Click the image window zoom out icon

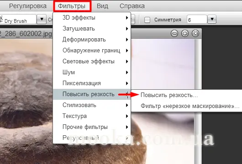tap(174, 33)
